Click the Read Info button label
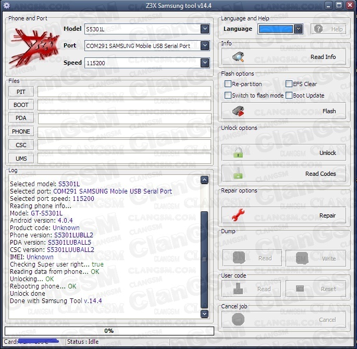This screenshot has height=349, width=357. (323, 57)
